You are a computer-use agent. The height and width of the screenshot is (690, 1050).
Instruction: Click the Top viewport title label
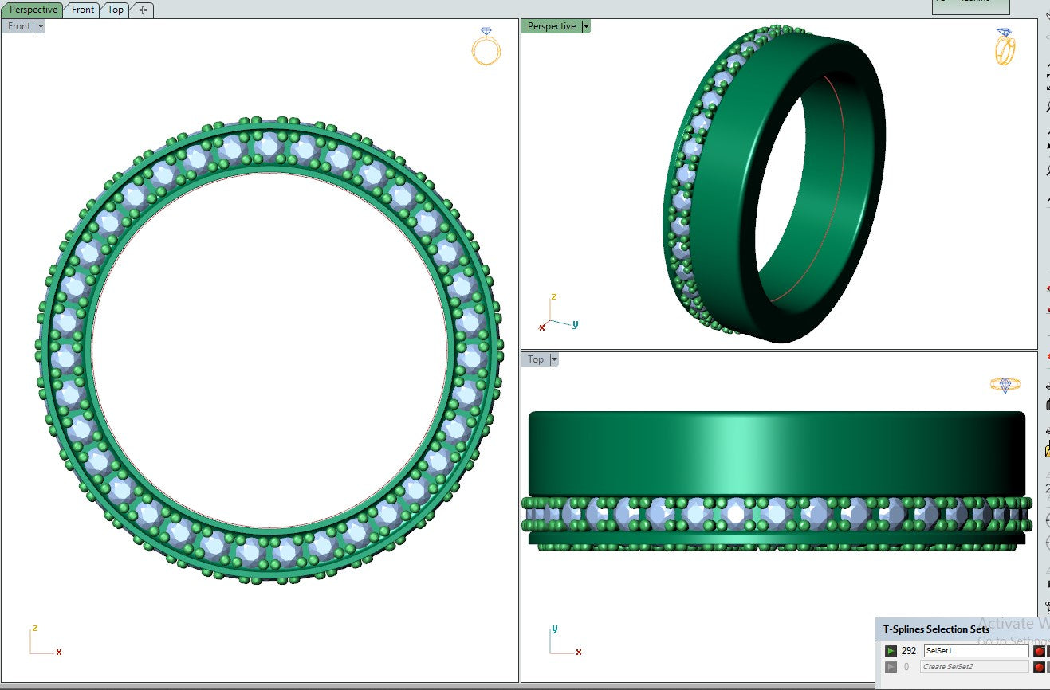tap(535, 359)
